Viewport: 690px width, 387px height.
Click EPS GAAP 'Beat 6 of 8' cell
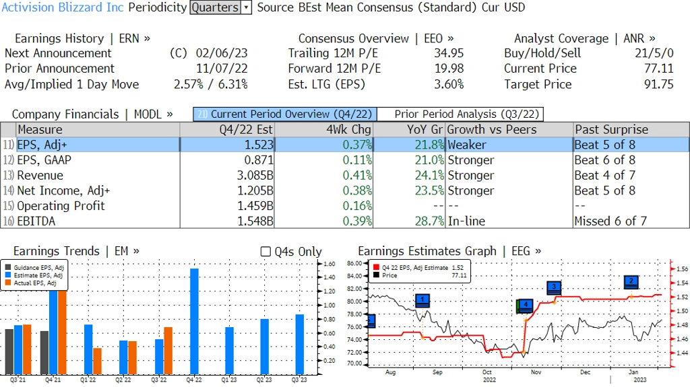point(604,160)
